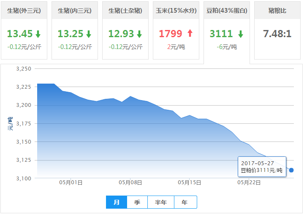The image size is (304, 215).
Task: Click the down arrow beside 13.25
Action: point(89,34)
